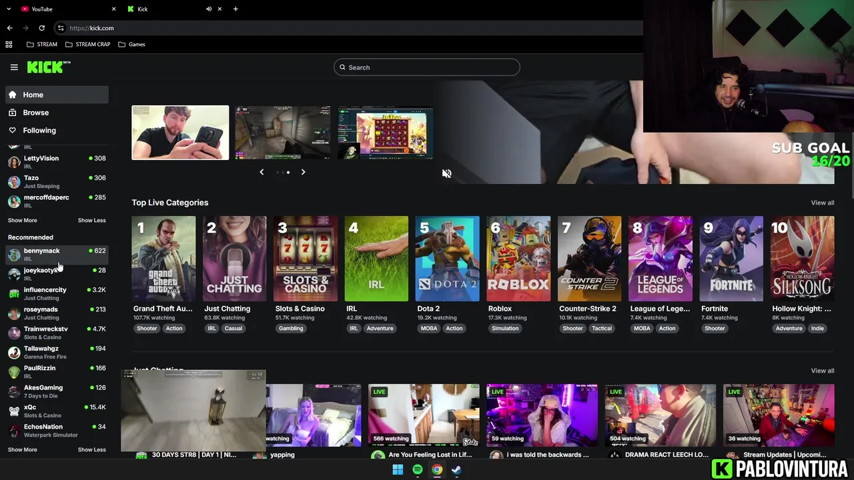Click the Kick logo
854x480 pixels.
48,67
